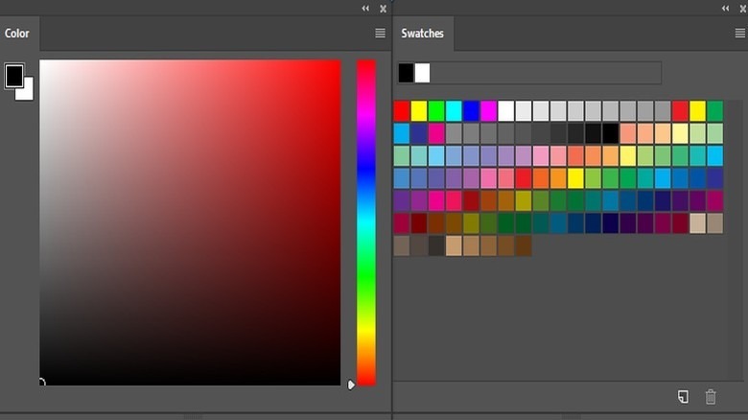This screenshot has width=748, height=420.
Task: Close the Swatches panel group
Action: (x=741, y=8)
